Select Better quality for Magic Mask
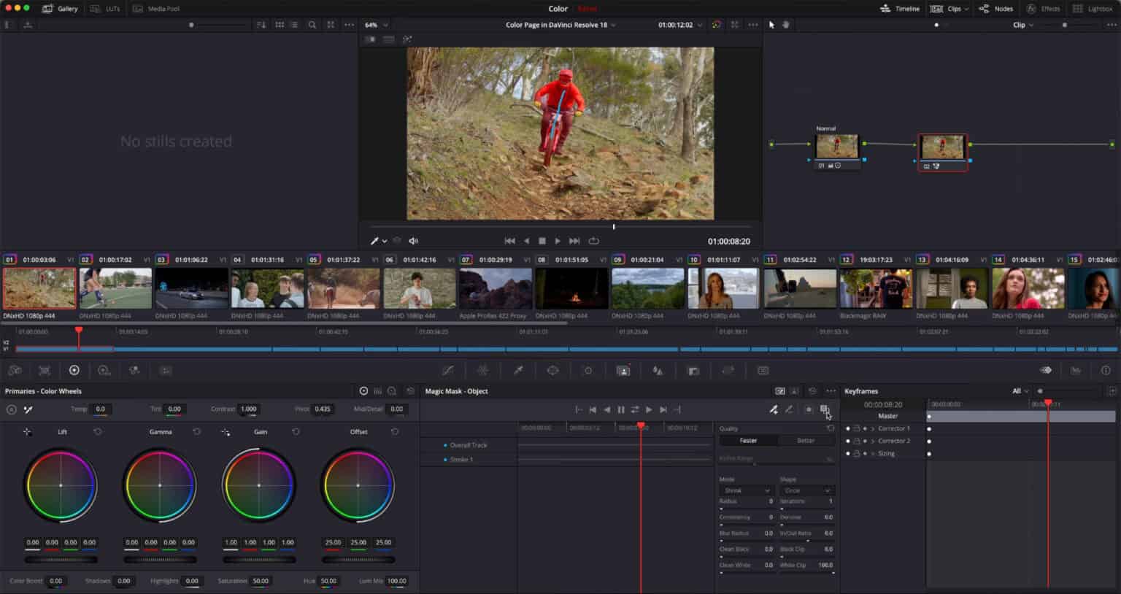The height and width of the screenshot is (594, 1121). tap(806, 441)
